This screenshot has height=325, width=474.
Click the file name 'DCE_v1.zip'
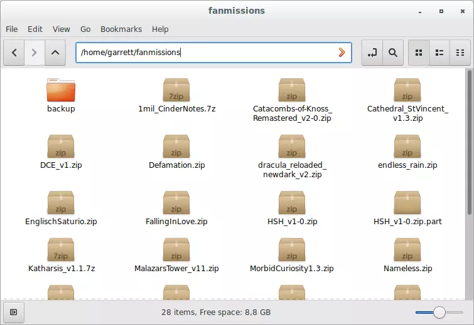(61, 165)
